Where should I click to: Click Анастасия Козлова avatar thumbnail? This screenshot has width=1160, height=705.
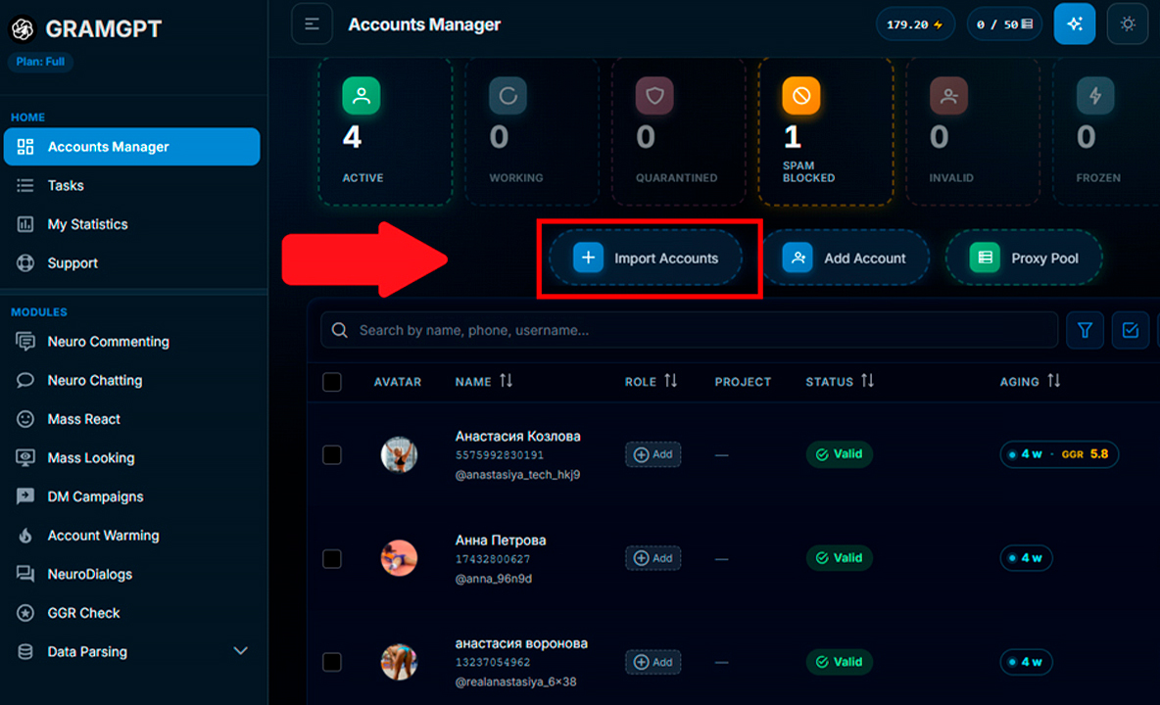pos(399,454)
